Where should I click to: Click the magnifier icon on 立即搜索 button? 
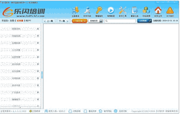[150, 21]
